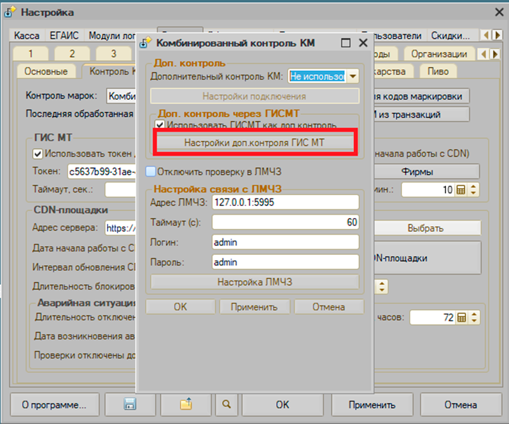Screen dimensions: 509x424
Task: Open calculator icon in the 10 minutes field
Action: point(462,189)
